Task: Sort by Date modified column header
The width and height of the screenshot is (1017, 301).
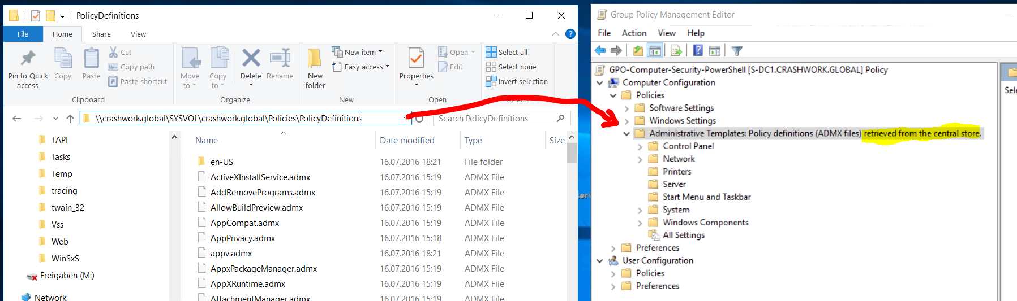Action: coord(407,140)
